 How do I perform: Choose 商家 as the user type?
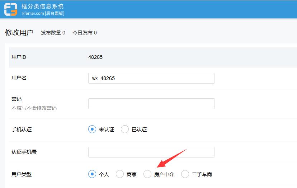120,174
